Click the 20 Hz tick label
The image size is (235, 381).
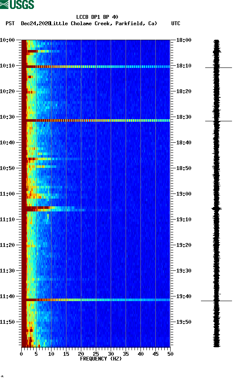click(81, 354)
